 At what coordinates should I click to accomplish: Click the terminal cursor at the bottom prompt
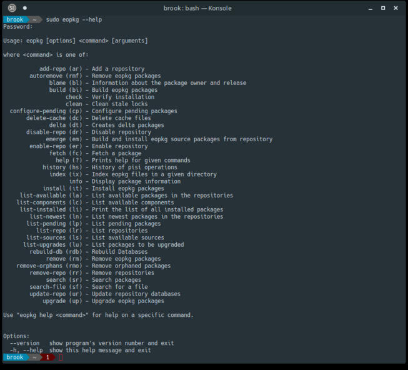pyautogui.click(x=61, y=357)
